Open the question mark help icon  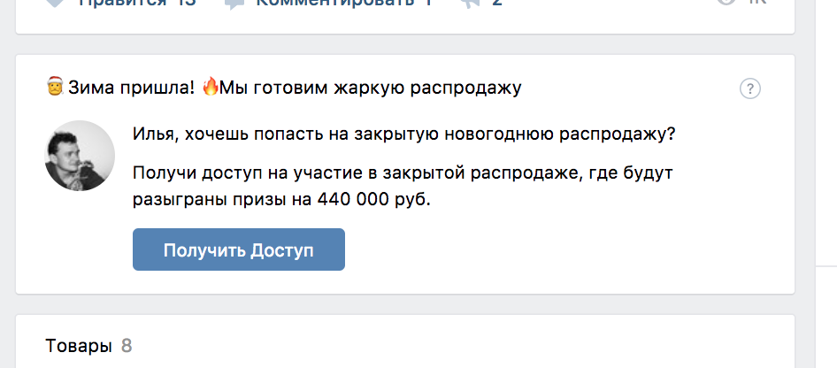[x=750, y=88]
